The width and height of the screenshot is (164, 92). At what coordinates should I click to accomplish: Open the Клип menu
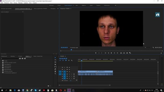pos(11,3)
